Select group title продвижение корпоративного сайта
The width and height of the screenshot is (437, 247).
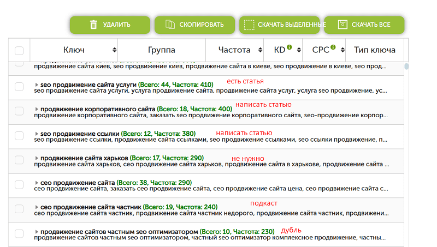click(98, 109)
